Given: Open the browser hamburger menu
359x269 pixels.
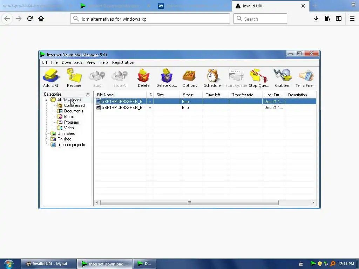Looking at the screenshot, I should [x=352, y=19].
